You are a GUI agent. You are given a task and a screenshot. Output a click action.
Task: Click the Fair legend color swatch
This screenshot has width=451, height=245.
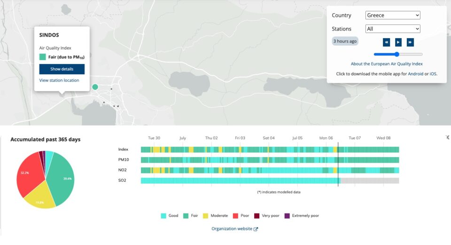186,216
